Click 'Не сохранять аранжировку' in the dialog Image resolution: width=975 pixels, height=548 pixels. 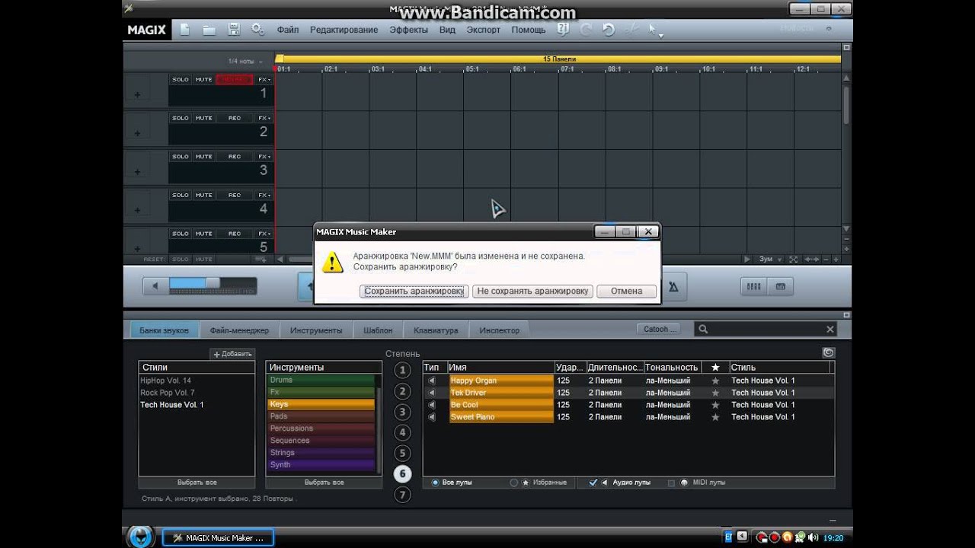532,291
